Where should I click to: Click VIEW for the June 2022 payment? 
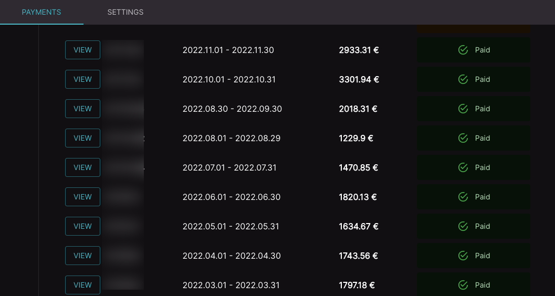[x=82, y=197]
